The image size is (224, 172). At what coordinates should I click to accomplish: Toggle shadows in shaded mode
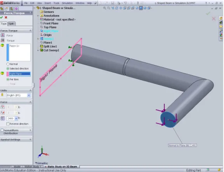click(x=145, y=8)
